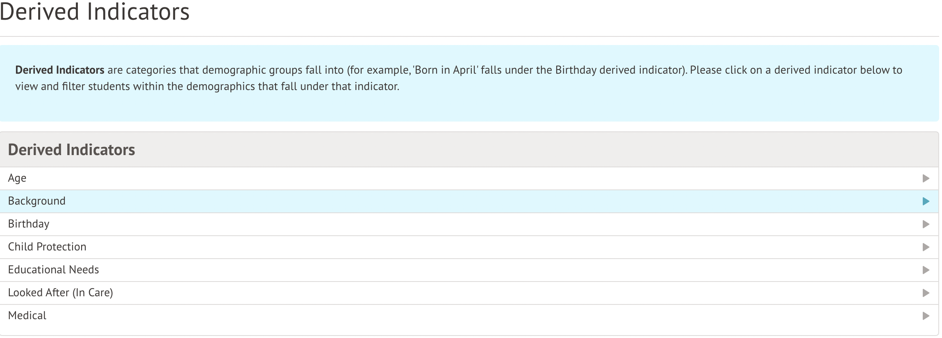
Task: Click the gray Derived Indicators panel header
Action: tap(71, 150)
